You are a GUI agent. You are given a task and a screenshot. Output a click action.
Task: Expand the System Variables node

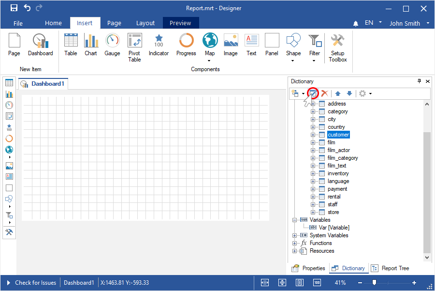pos(295,235)
